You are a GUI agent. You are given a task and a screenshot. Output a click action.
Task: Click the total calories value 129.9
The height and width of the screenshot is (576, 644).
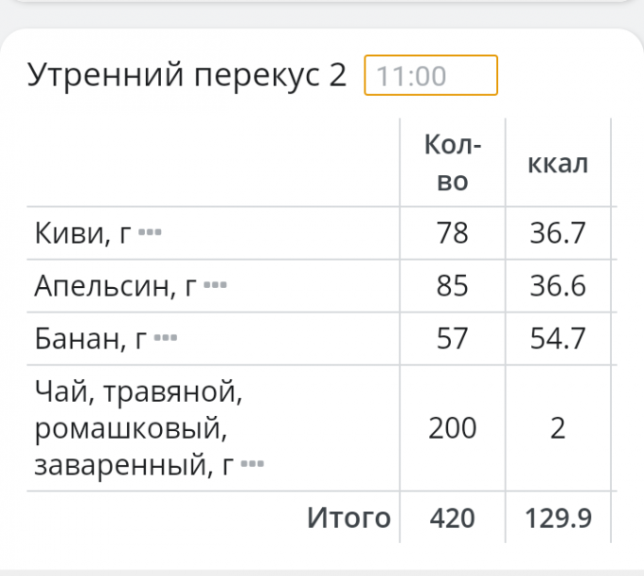(558, 518)
